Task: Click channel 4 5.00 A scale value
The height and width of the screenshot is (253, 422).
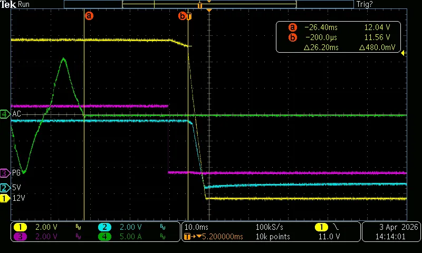Action: [130, 237]
